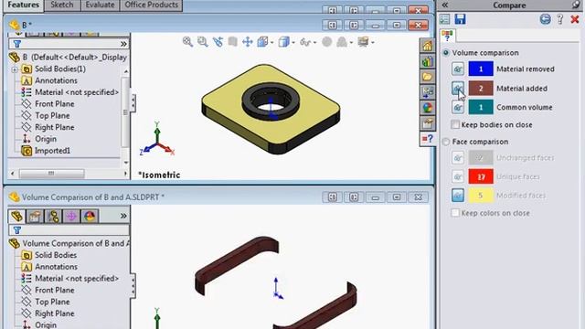The height and width of the screenshot is (329, 585).
Task: Open the Display Style dropdown arrow
Action: (x=293, y=43)
